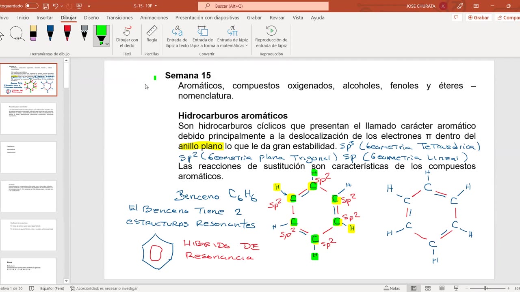Select slide 5 thumbnail
This screenshot has width=520, height=292.
coord(28,235)
